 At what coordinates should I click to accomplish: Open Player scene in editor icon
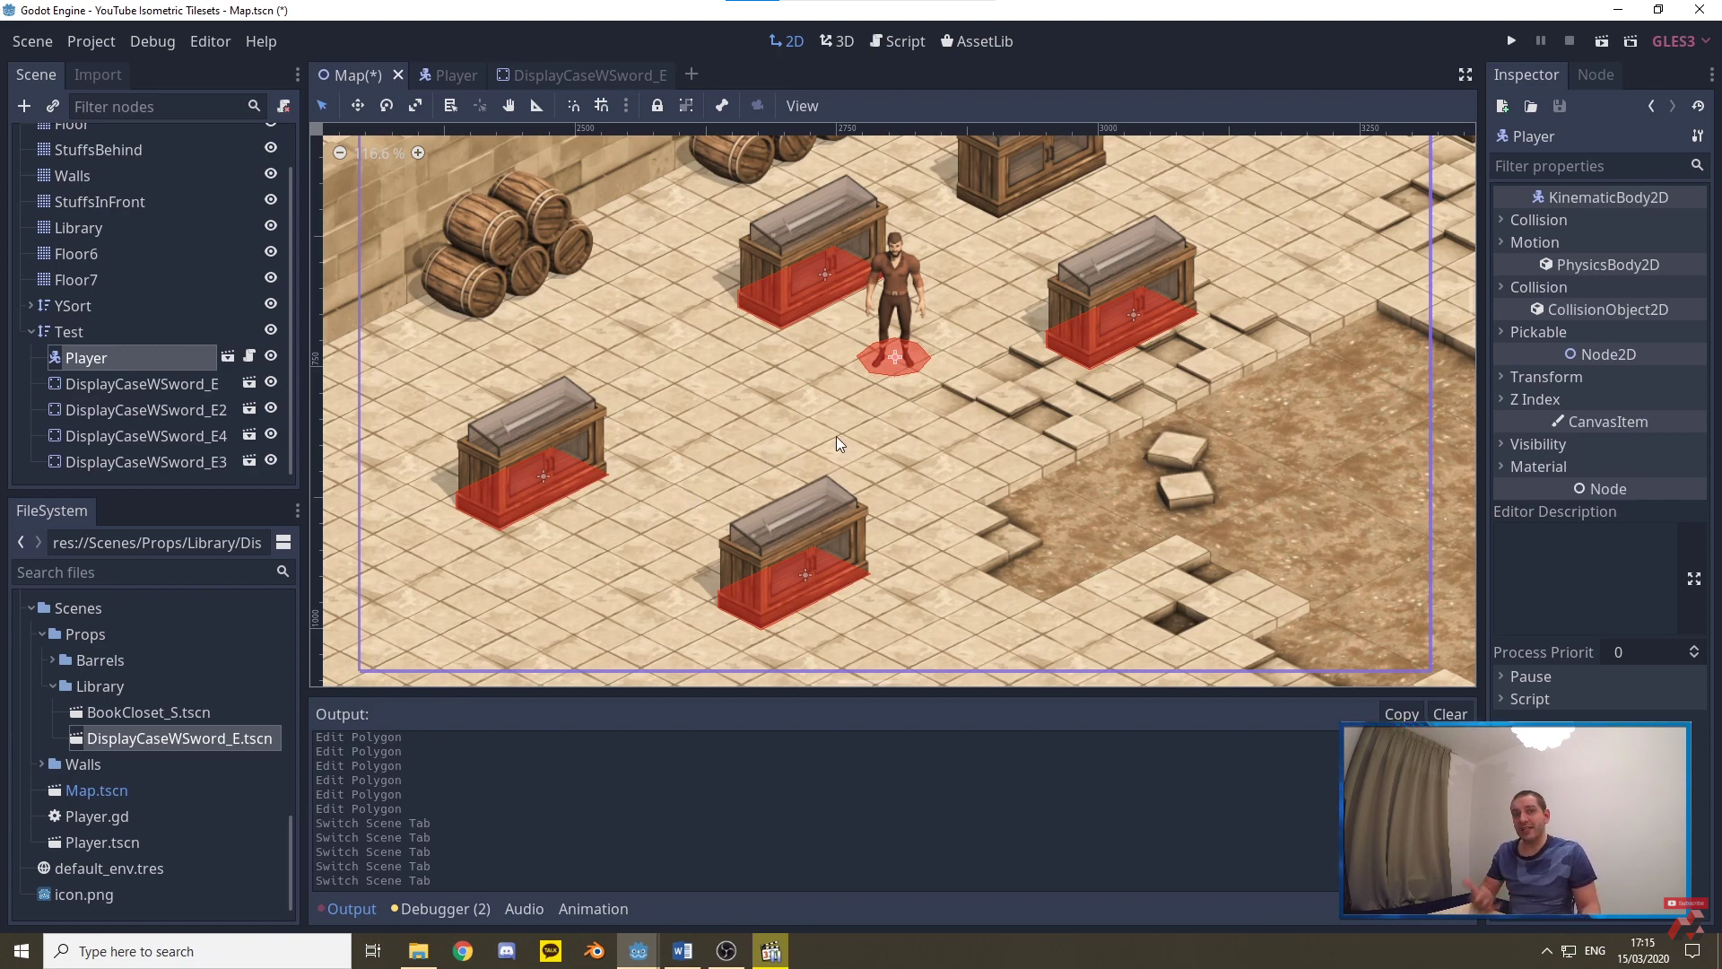228,357
